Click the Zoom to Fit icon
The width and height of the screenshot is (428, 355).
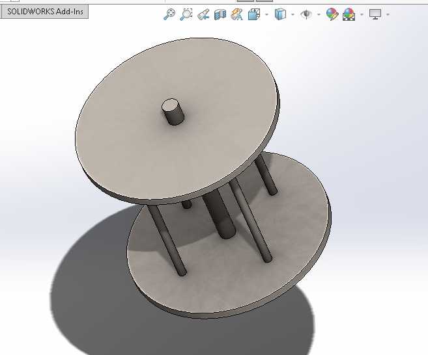pyautogui.click(x=169, y=14)
